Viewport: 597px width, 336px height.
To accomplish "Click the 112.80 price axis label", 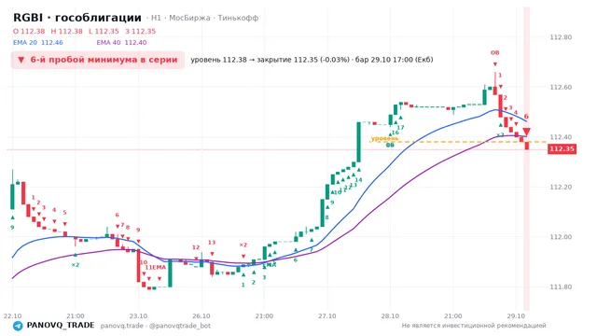I will (x=561, y=37).
